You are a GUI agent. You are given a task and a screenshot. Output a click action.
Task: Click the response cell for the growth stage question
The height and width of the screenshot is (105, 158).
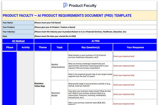[135, 85]
